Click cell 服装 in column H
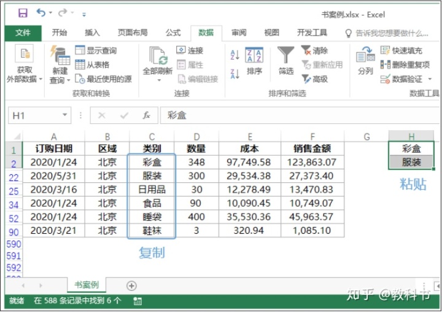Image resolution: width=442 pixels, height=313 pixels. click(411, 162)
